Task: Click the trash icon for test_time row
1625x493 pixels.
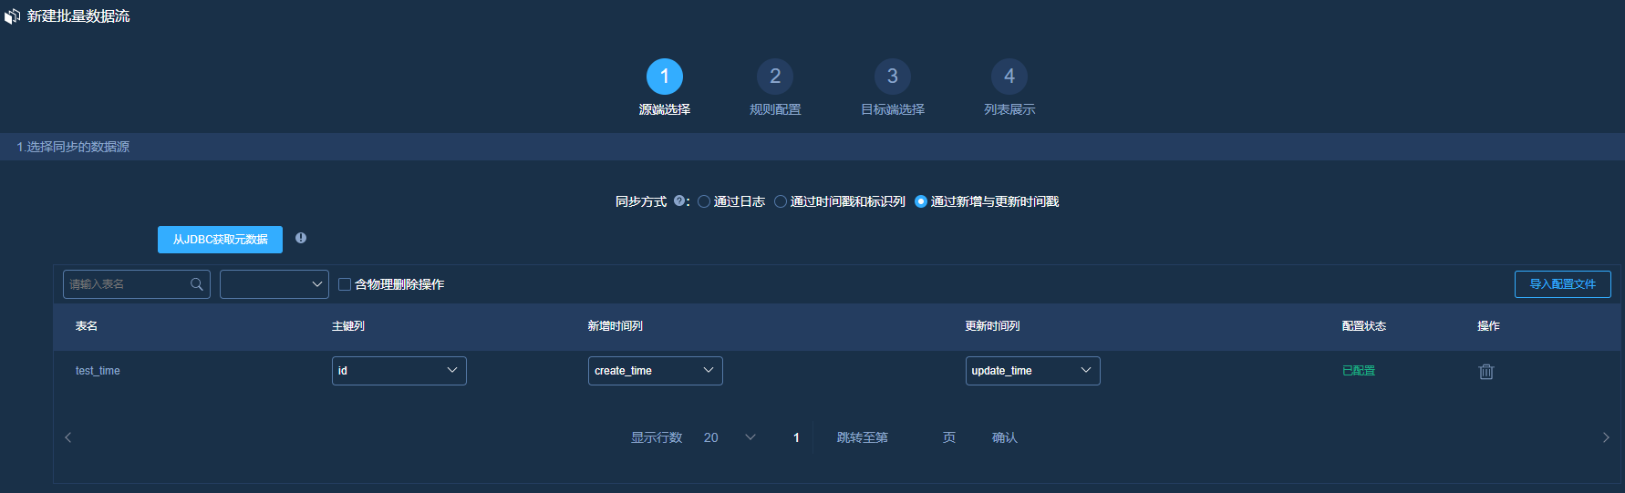Action: point(1485,372)
